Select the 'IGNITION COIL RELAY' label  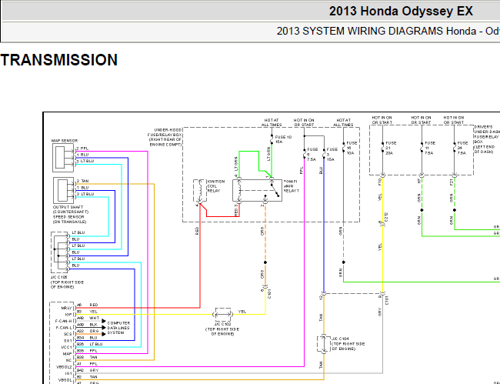pyautogui.click(x=216, y=186)
